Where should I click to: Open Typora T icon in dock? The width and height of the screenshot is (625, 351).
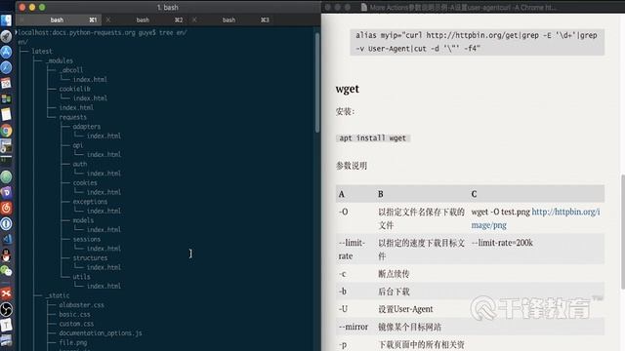coord(6,325)
